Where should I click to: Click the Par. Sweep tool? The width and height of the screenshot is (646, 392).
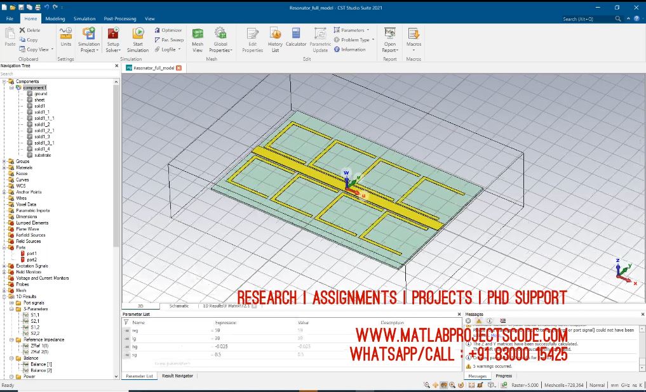coord(168,39)
